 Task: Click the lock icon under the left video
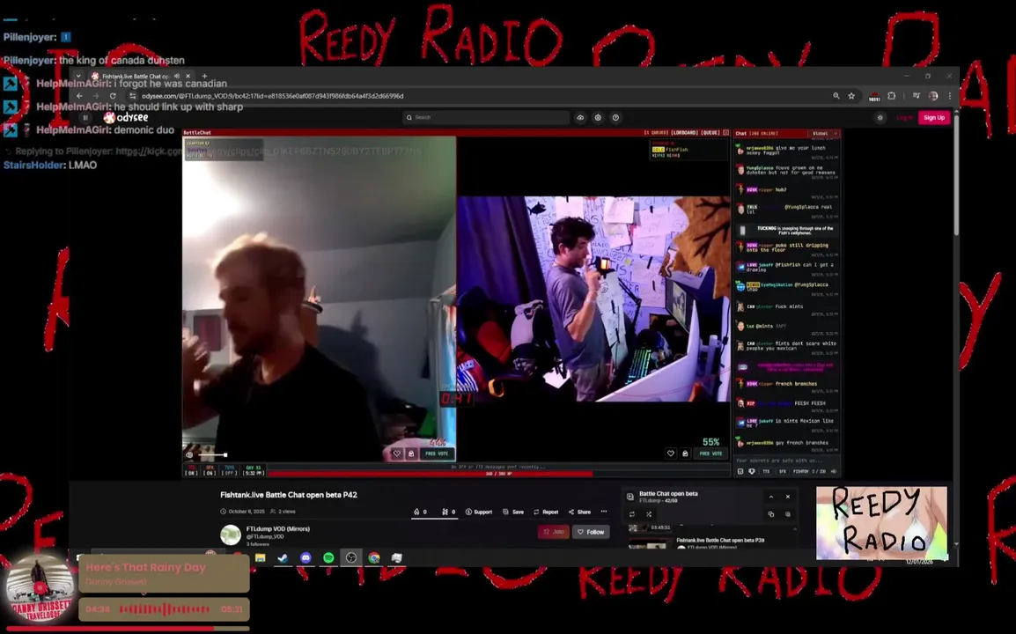click(x=411, y=453)
